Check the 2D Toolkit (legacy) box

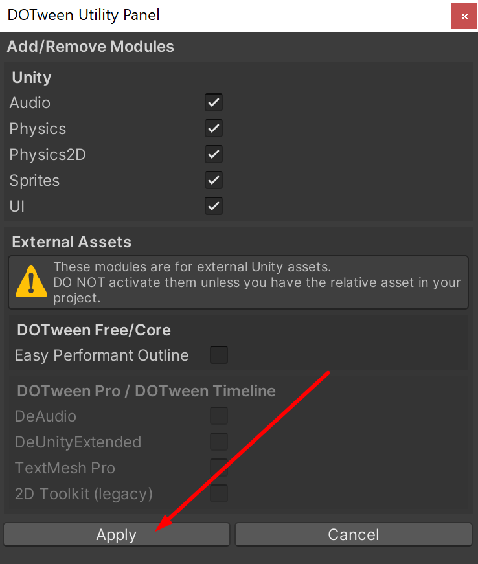coord(218,493)
